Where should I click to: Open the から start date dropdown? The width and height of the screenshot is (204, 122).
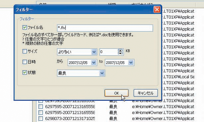pos(94,63)
